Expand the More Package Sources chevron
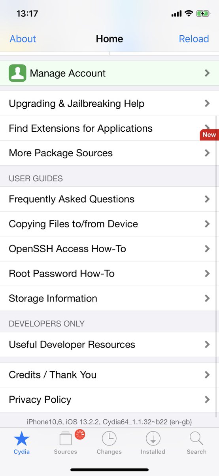 pyautogui.click(x=207, y=153)
